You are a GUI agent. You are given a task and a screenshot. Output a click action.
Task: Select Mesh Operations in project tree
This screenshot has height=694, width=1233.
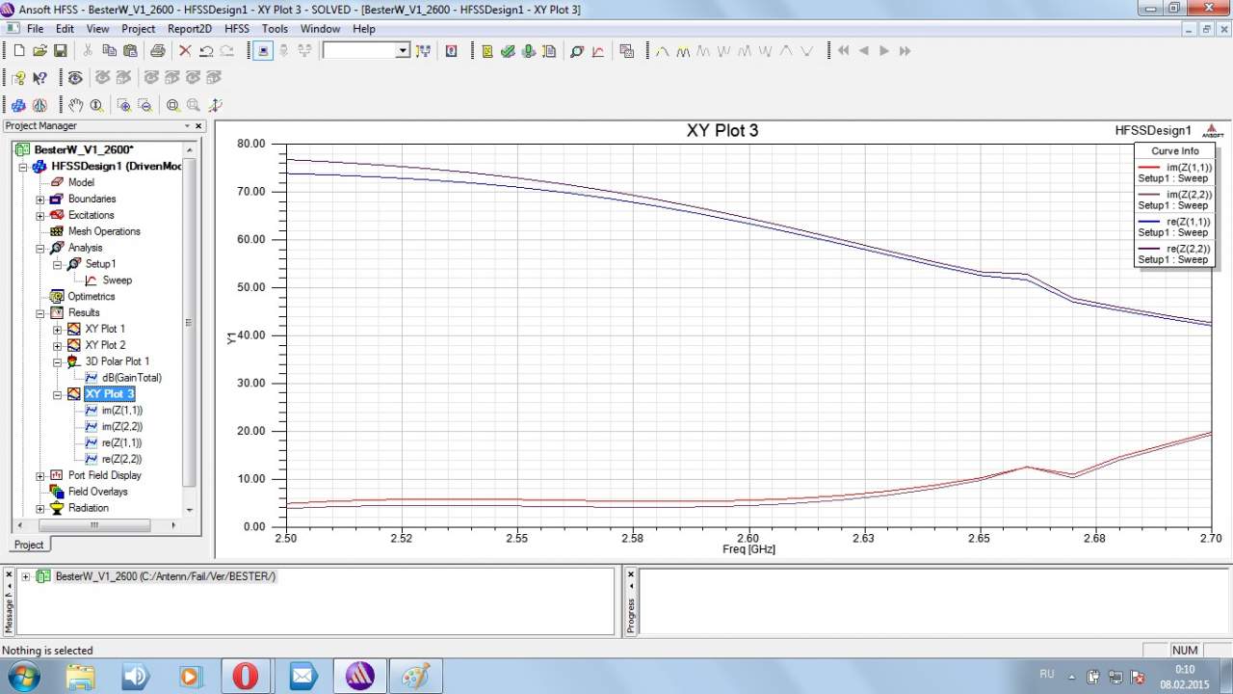[104, 231]
